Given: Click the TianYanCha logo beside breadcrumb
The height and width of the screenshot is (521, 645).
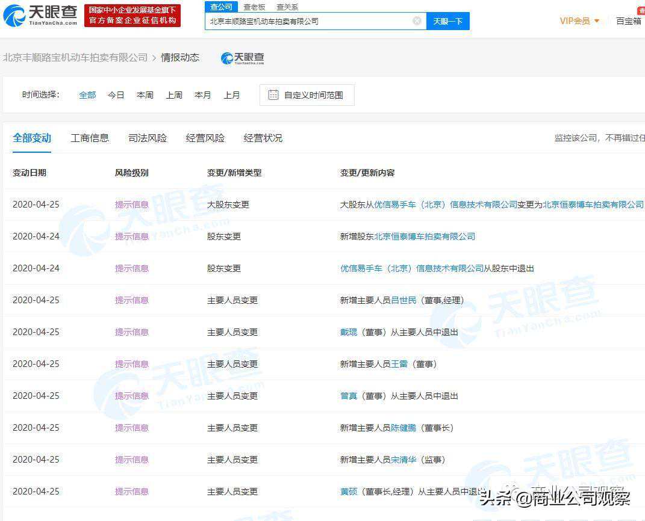Looking at the screenshot, I should 243,58.
